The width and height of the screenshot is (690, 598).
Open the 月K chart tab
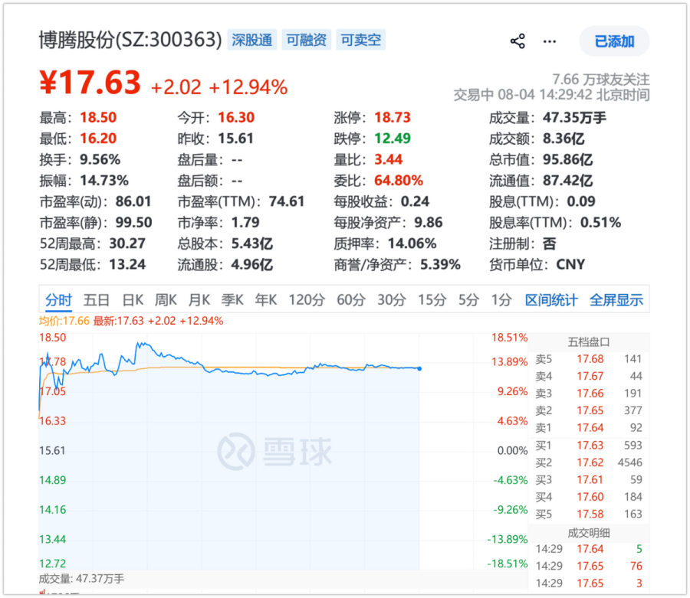pyautogui.click(x=199, y=300)
